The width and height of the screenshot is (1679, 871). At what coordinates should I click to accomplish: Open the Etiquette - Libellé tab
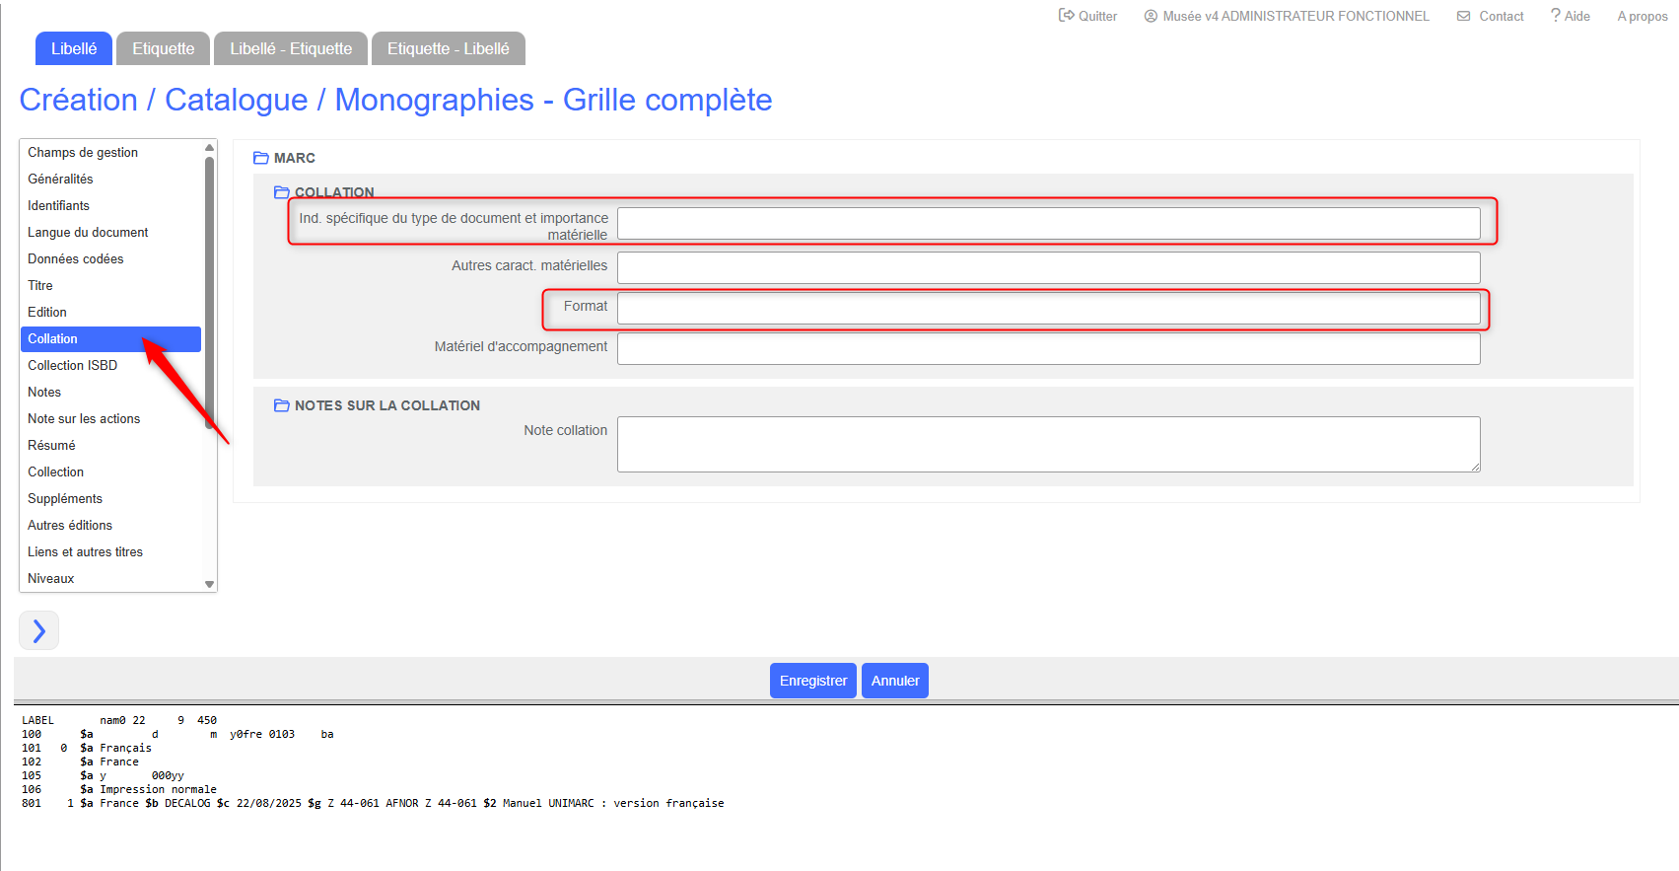(x=448, y=48)
